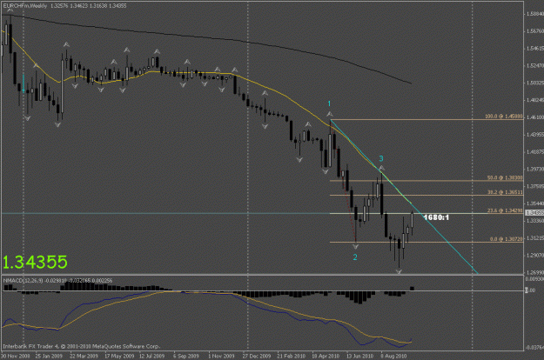This screenshot has height=360, width=544.
Task: Click the 30 Nov 2008 date label
Action: (x=16, y=356)
